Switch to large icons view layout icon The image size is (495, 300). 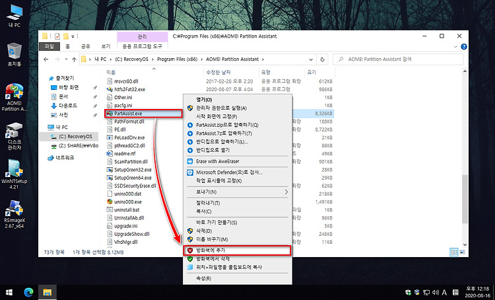pyautogui.click(x=463, y=252)
